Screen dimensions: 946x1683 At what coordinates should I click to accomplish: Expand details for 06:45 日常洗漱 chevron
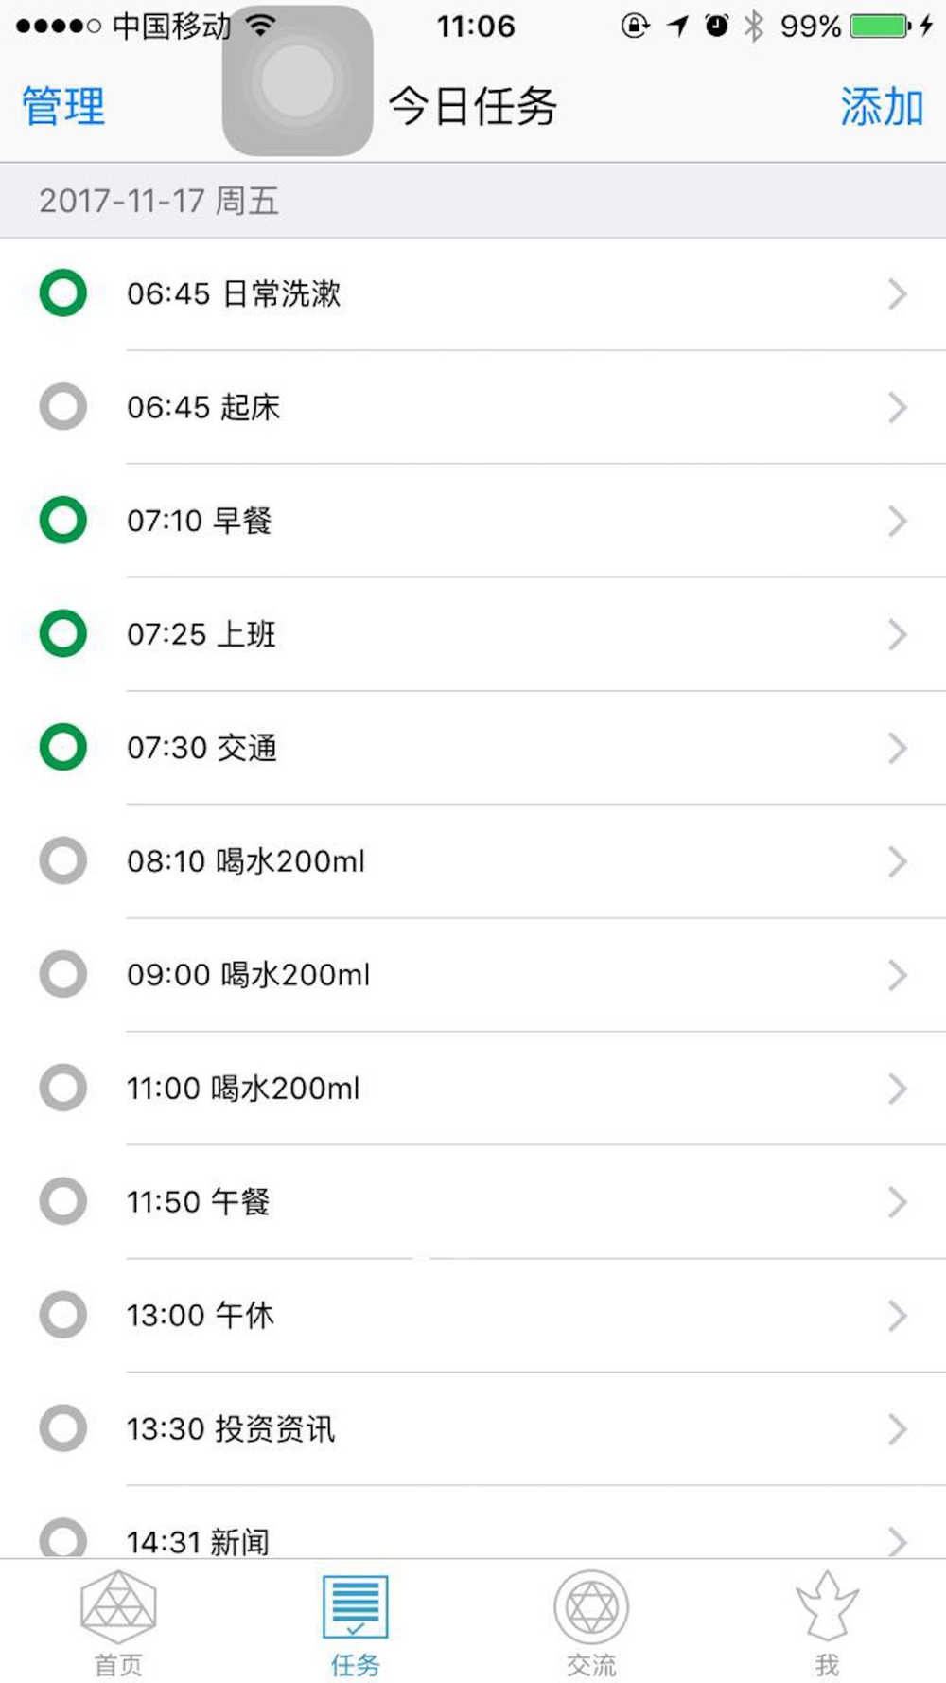897,294
